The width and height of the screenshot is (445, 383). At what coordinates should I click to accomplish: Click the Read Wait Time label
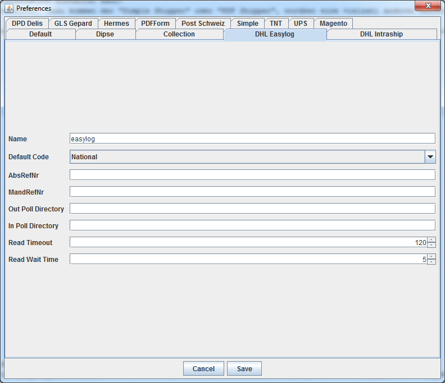(x=33, y=259)
